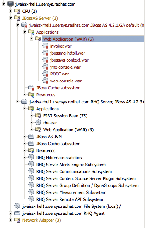The image size is (145, 228).
Task: Open the rhq.ear resource label
Action: click(x=50, y=123)
